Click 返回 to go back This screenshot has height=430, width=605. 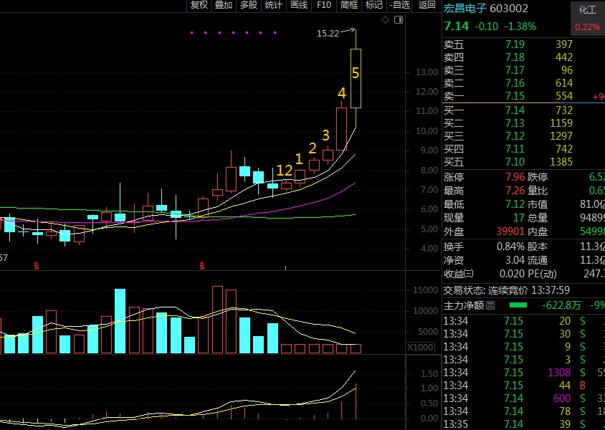point(427,5)
